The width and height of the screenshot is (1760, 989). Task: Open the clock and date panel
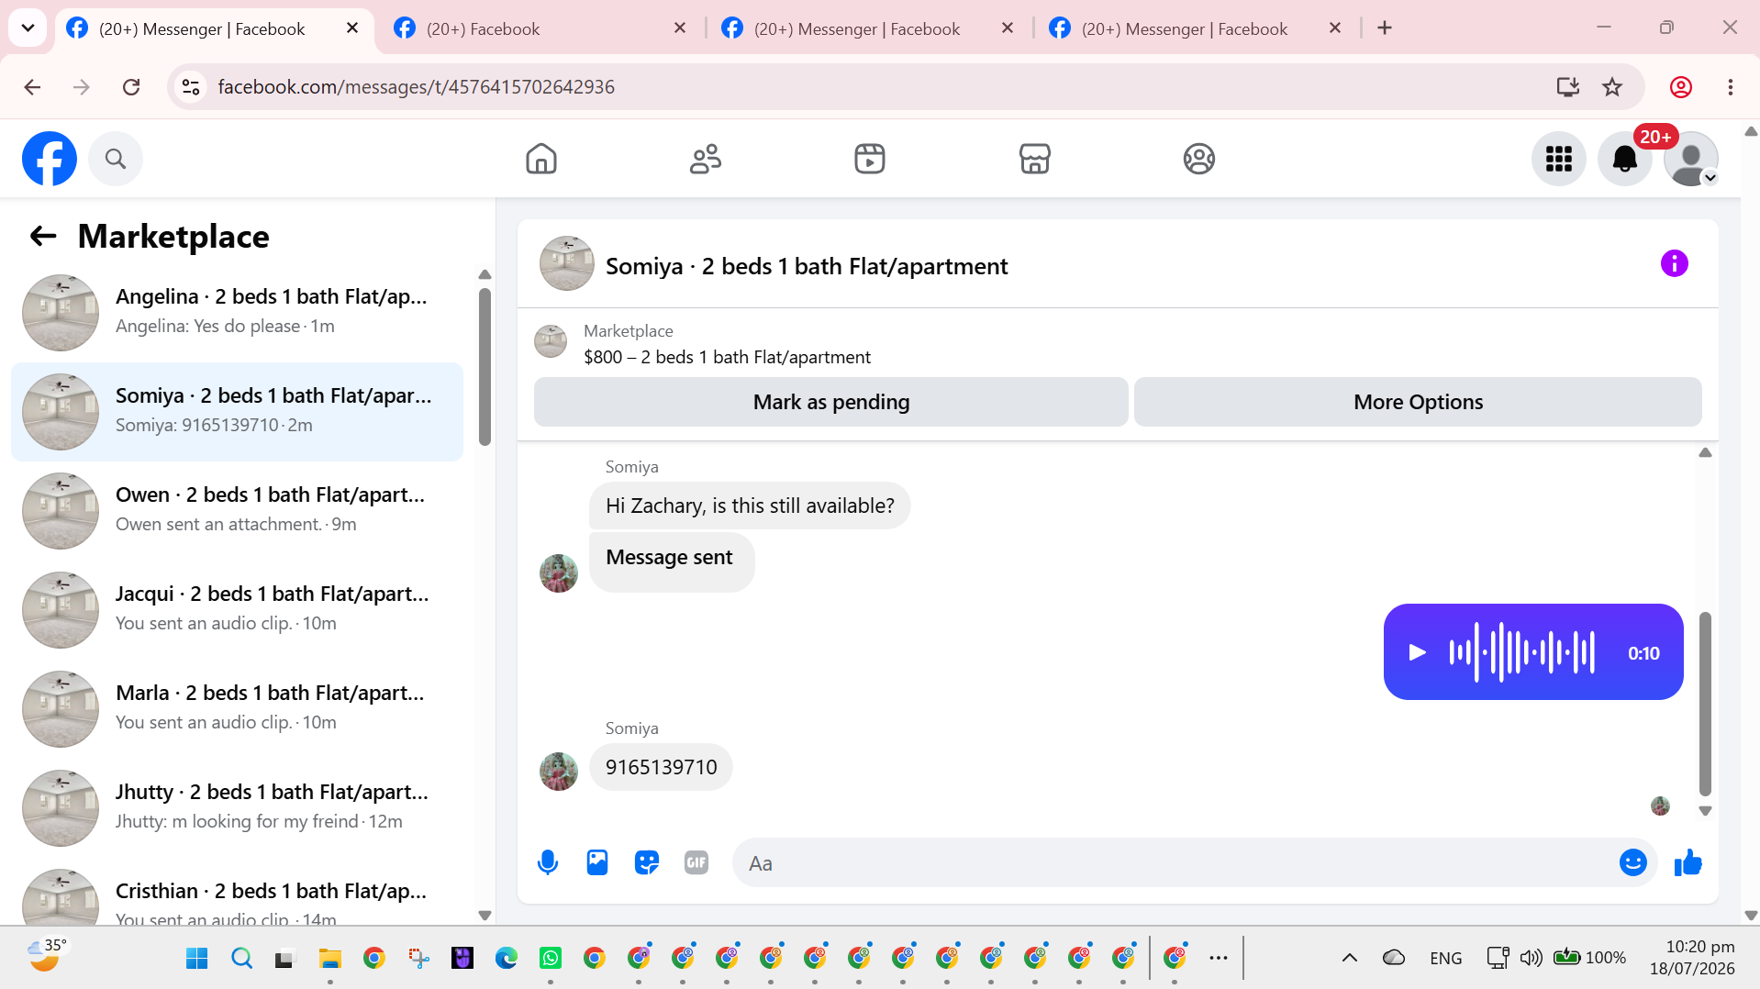1692,958
